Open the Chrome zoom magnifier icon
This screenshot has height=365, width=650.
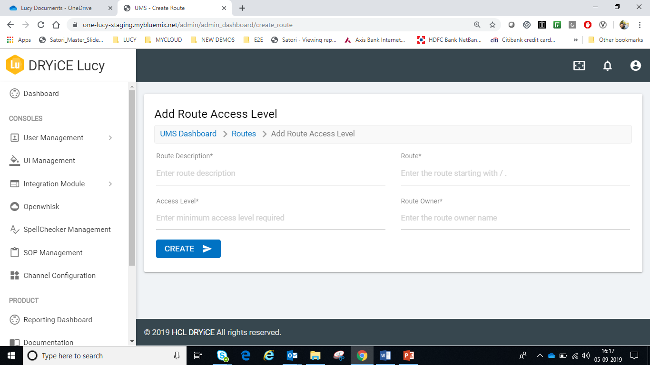click(477, 25)
